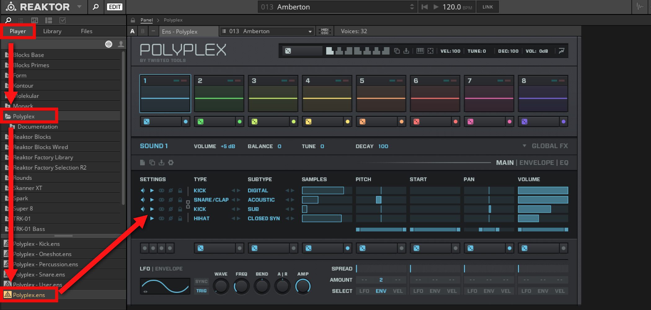
Task: Switch to the ENVELOPE page
Action: click(x=537, y=162)
